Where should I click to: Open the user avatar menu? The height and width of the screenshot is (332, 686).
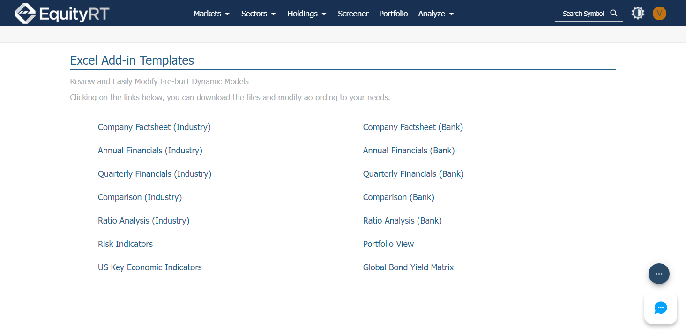coord(659,13)
